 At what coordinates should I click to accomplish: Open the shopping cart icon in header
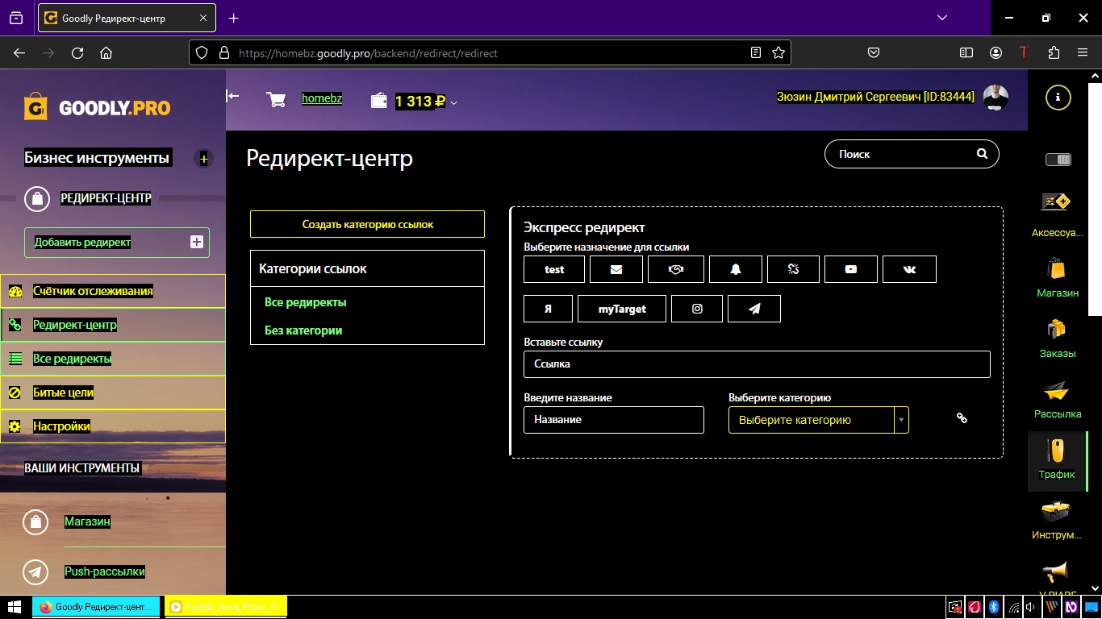276,100
